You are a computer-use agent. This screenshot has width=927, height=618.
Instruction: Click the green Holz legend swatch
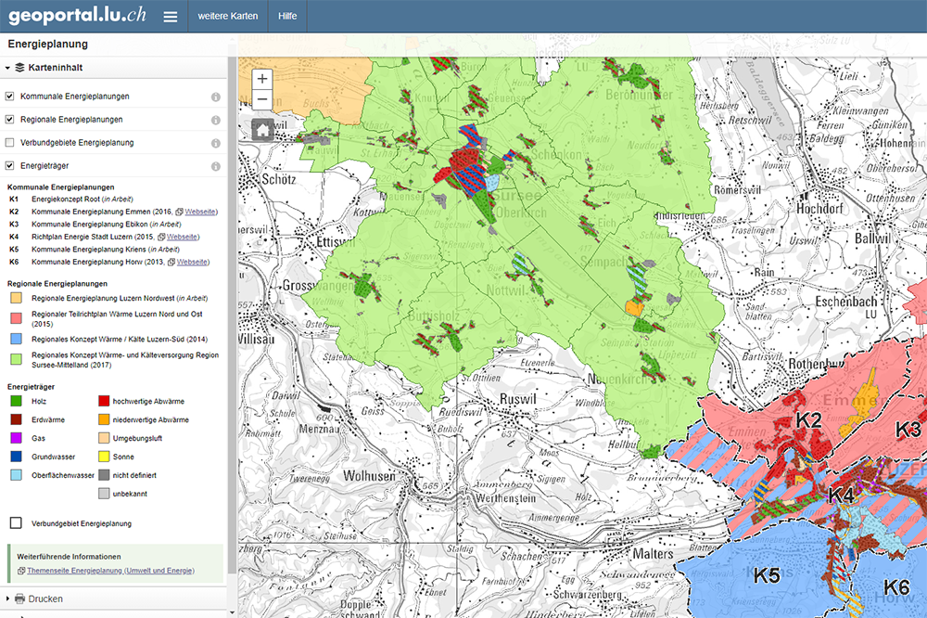[16, 402]
